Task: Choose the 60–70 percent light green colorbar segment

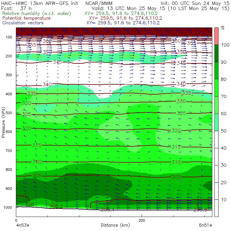Action: [216, 105]
